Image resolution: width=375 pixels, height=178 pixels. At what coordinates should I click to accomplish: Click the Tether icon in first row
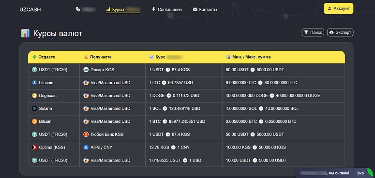[34, 70]
